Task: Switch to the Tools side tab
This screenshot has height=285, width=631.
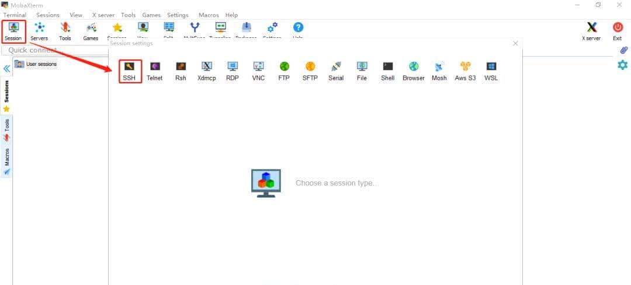Action: point(6,129)
